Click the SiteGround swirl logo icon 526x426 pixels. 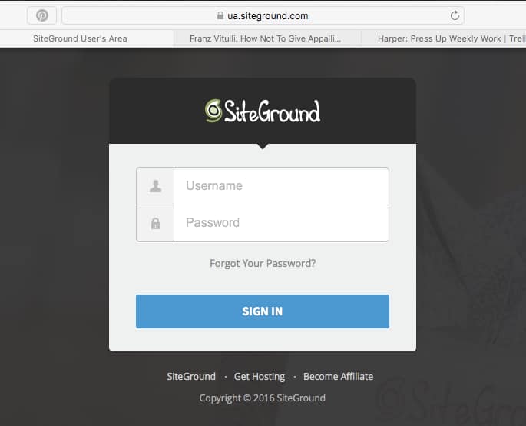coord(213,111)
